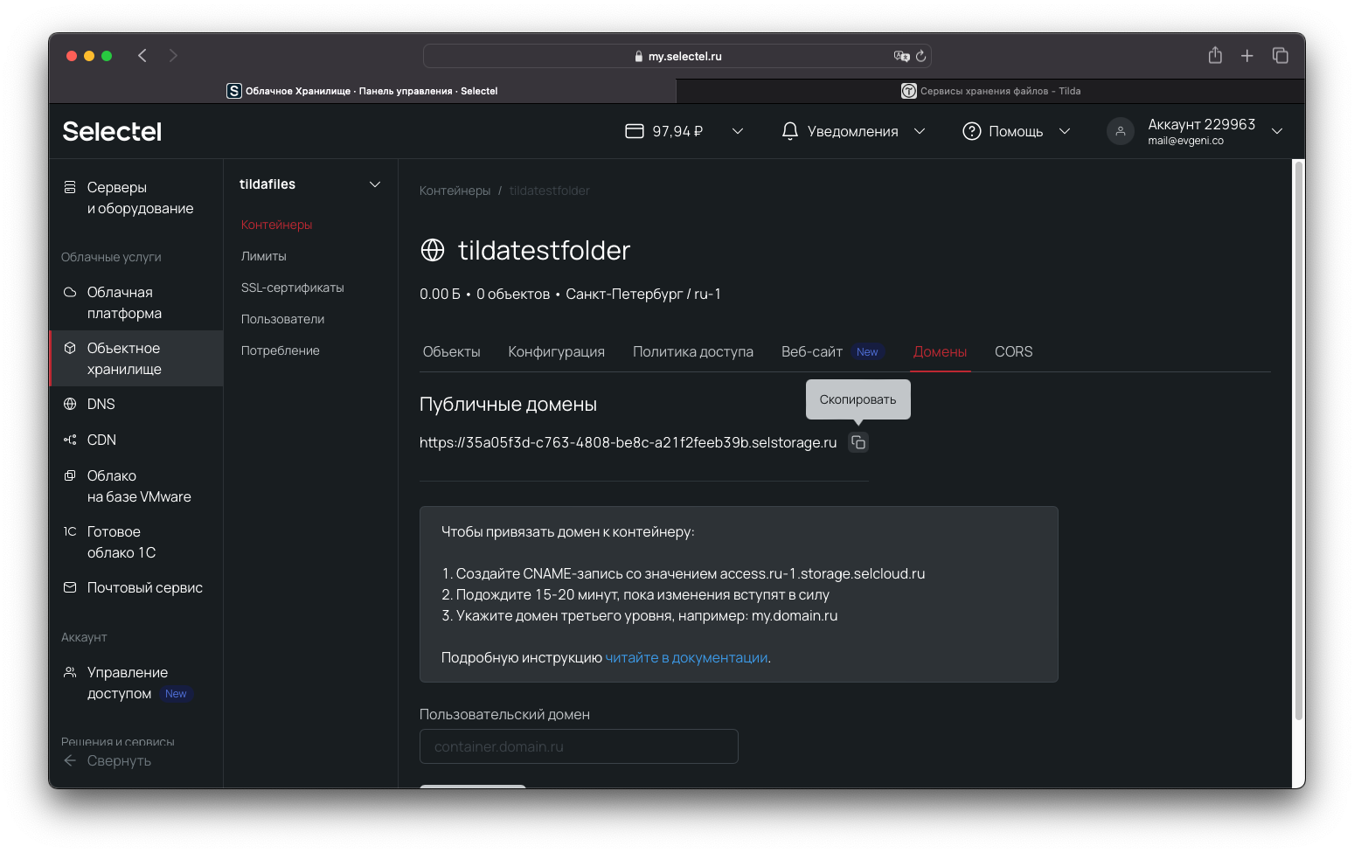The width and height of the screenshot is (1354, 853).
Task: Open the CORS tab
Action: point(1014,351)
